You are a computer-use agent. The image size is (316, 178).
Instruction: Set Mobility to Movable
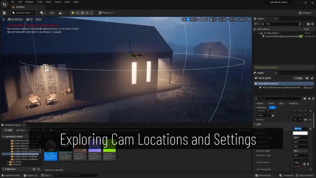pos(306,120)
